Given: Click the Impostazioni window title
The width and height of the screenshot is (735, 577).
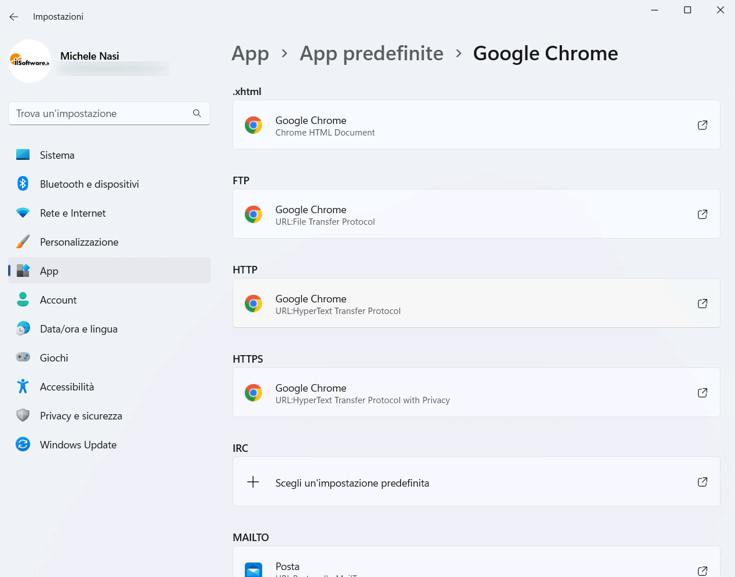Looking at the screenshot, I should pyautogui.click(x=58, y=17).
